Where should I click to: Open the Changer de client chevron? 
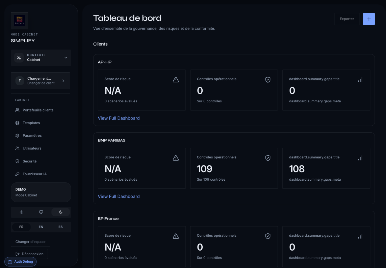(x=63, y=81)
